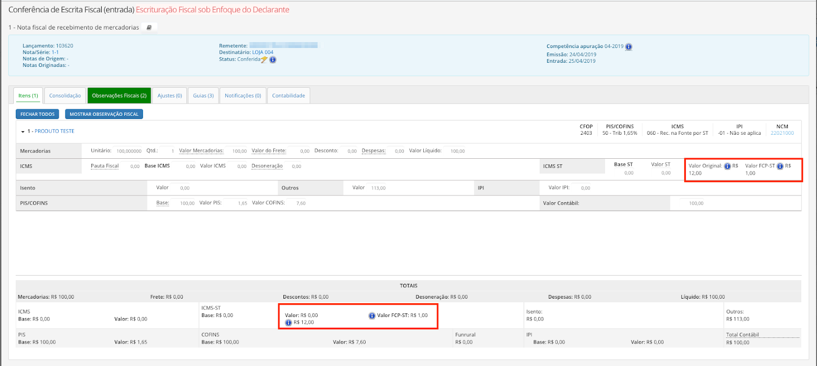The image size is (817, 366).
Task: Open the PRODUTO TESTE product link
Action: 55,131
